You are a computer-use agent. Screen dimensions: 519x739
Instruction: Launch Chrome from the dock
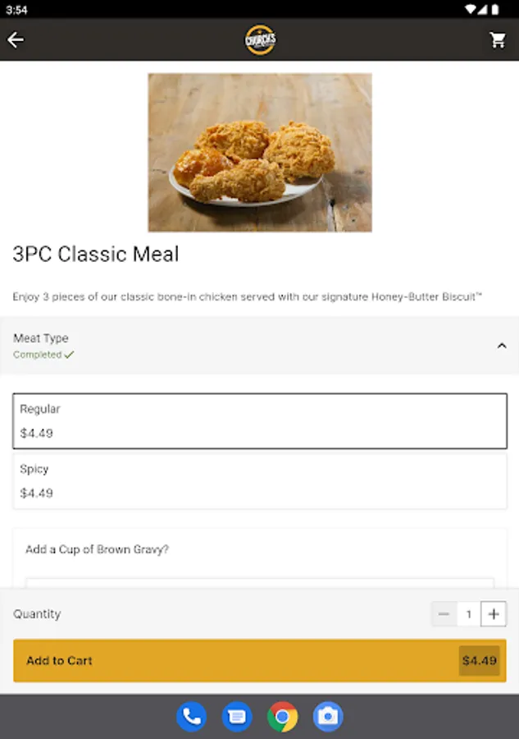pyautogui.click(x=282, y=716)
